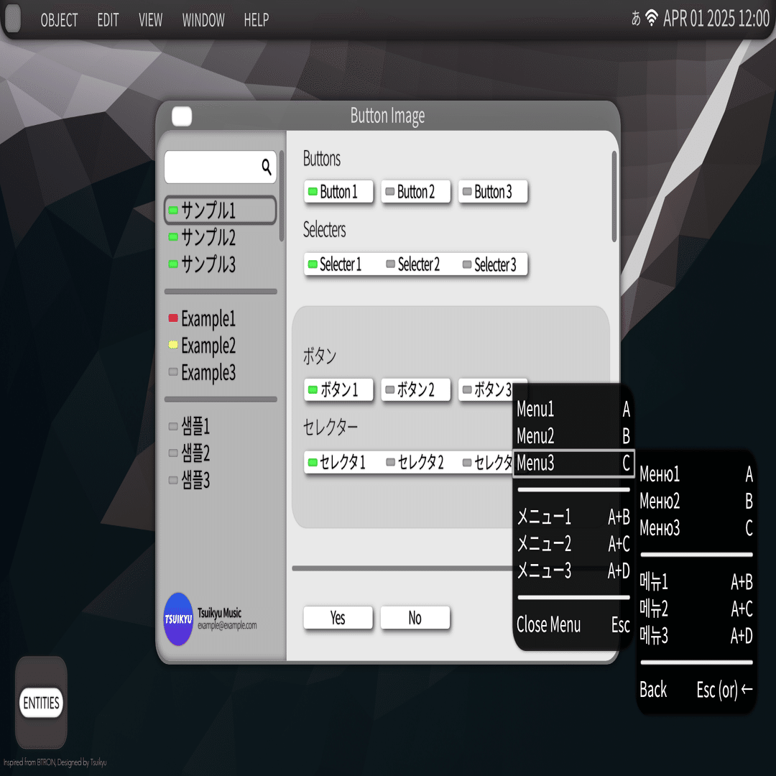Select サンプル1 in the sidebar

(221, 211)
